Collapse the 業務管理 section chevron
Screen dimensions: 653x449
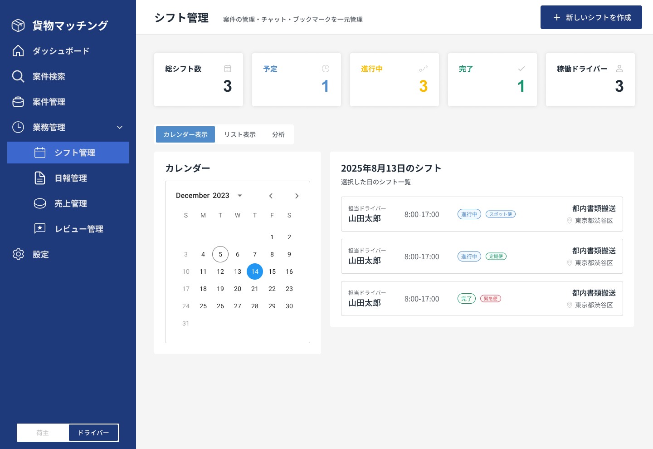click(120, 127)
